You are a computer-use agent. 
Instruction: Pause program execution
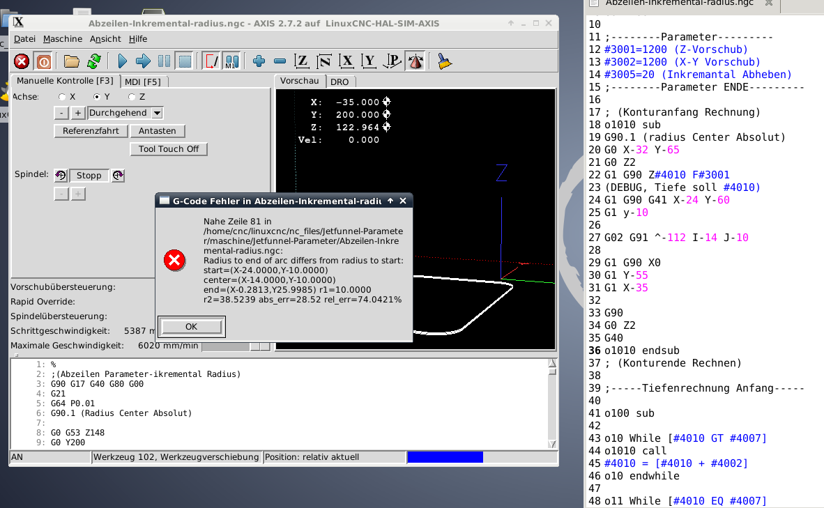[x=164, y=61]
